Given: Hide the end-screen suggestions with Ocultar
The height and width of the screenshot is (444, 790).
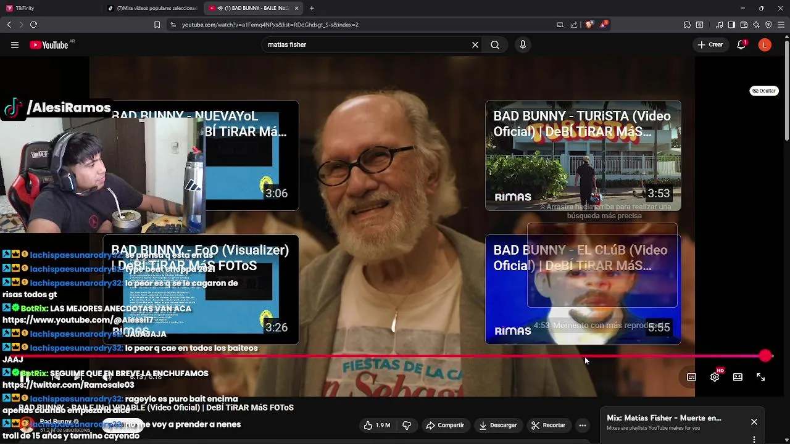Looking at the screenshot, I should [x=764, y=91].
